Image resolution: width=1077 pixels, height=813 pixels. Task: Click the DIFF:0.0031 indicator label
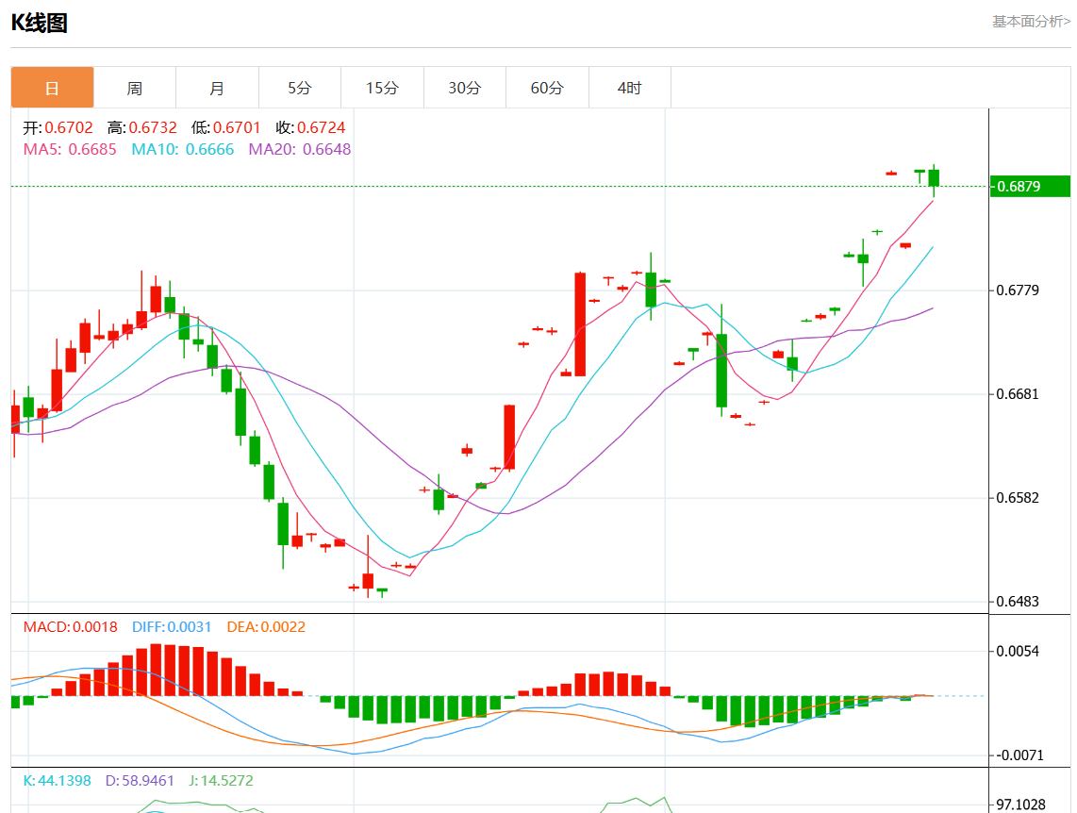[x=172, y=627]
